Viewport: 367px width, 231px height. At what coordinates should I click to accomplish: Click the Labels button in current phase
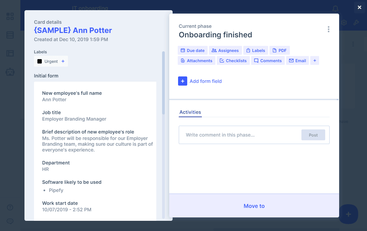pyautogui.click(x=256, y=51)
